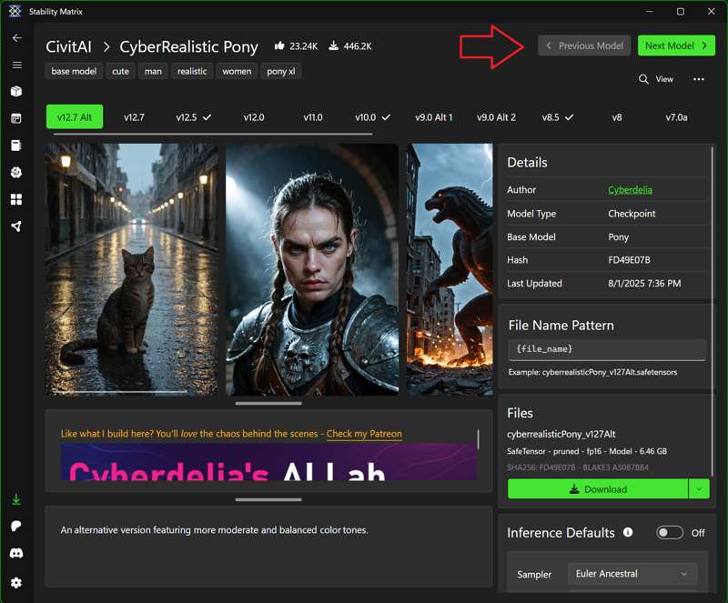This screenshot has width=728, height=603.
Task: Click the three-dot more options icon
Action: 698,79
